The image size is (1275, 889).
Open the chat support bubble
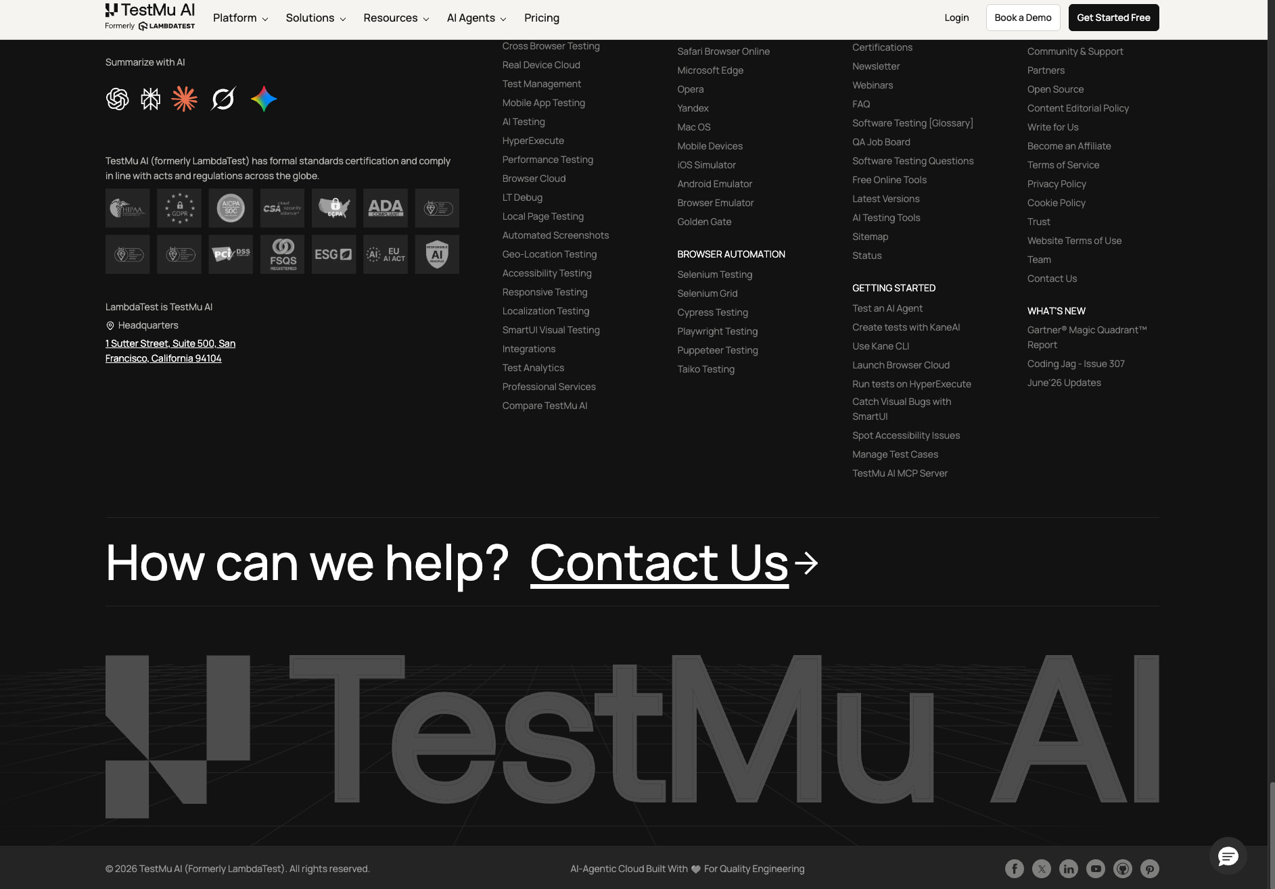pos(1228,857)
